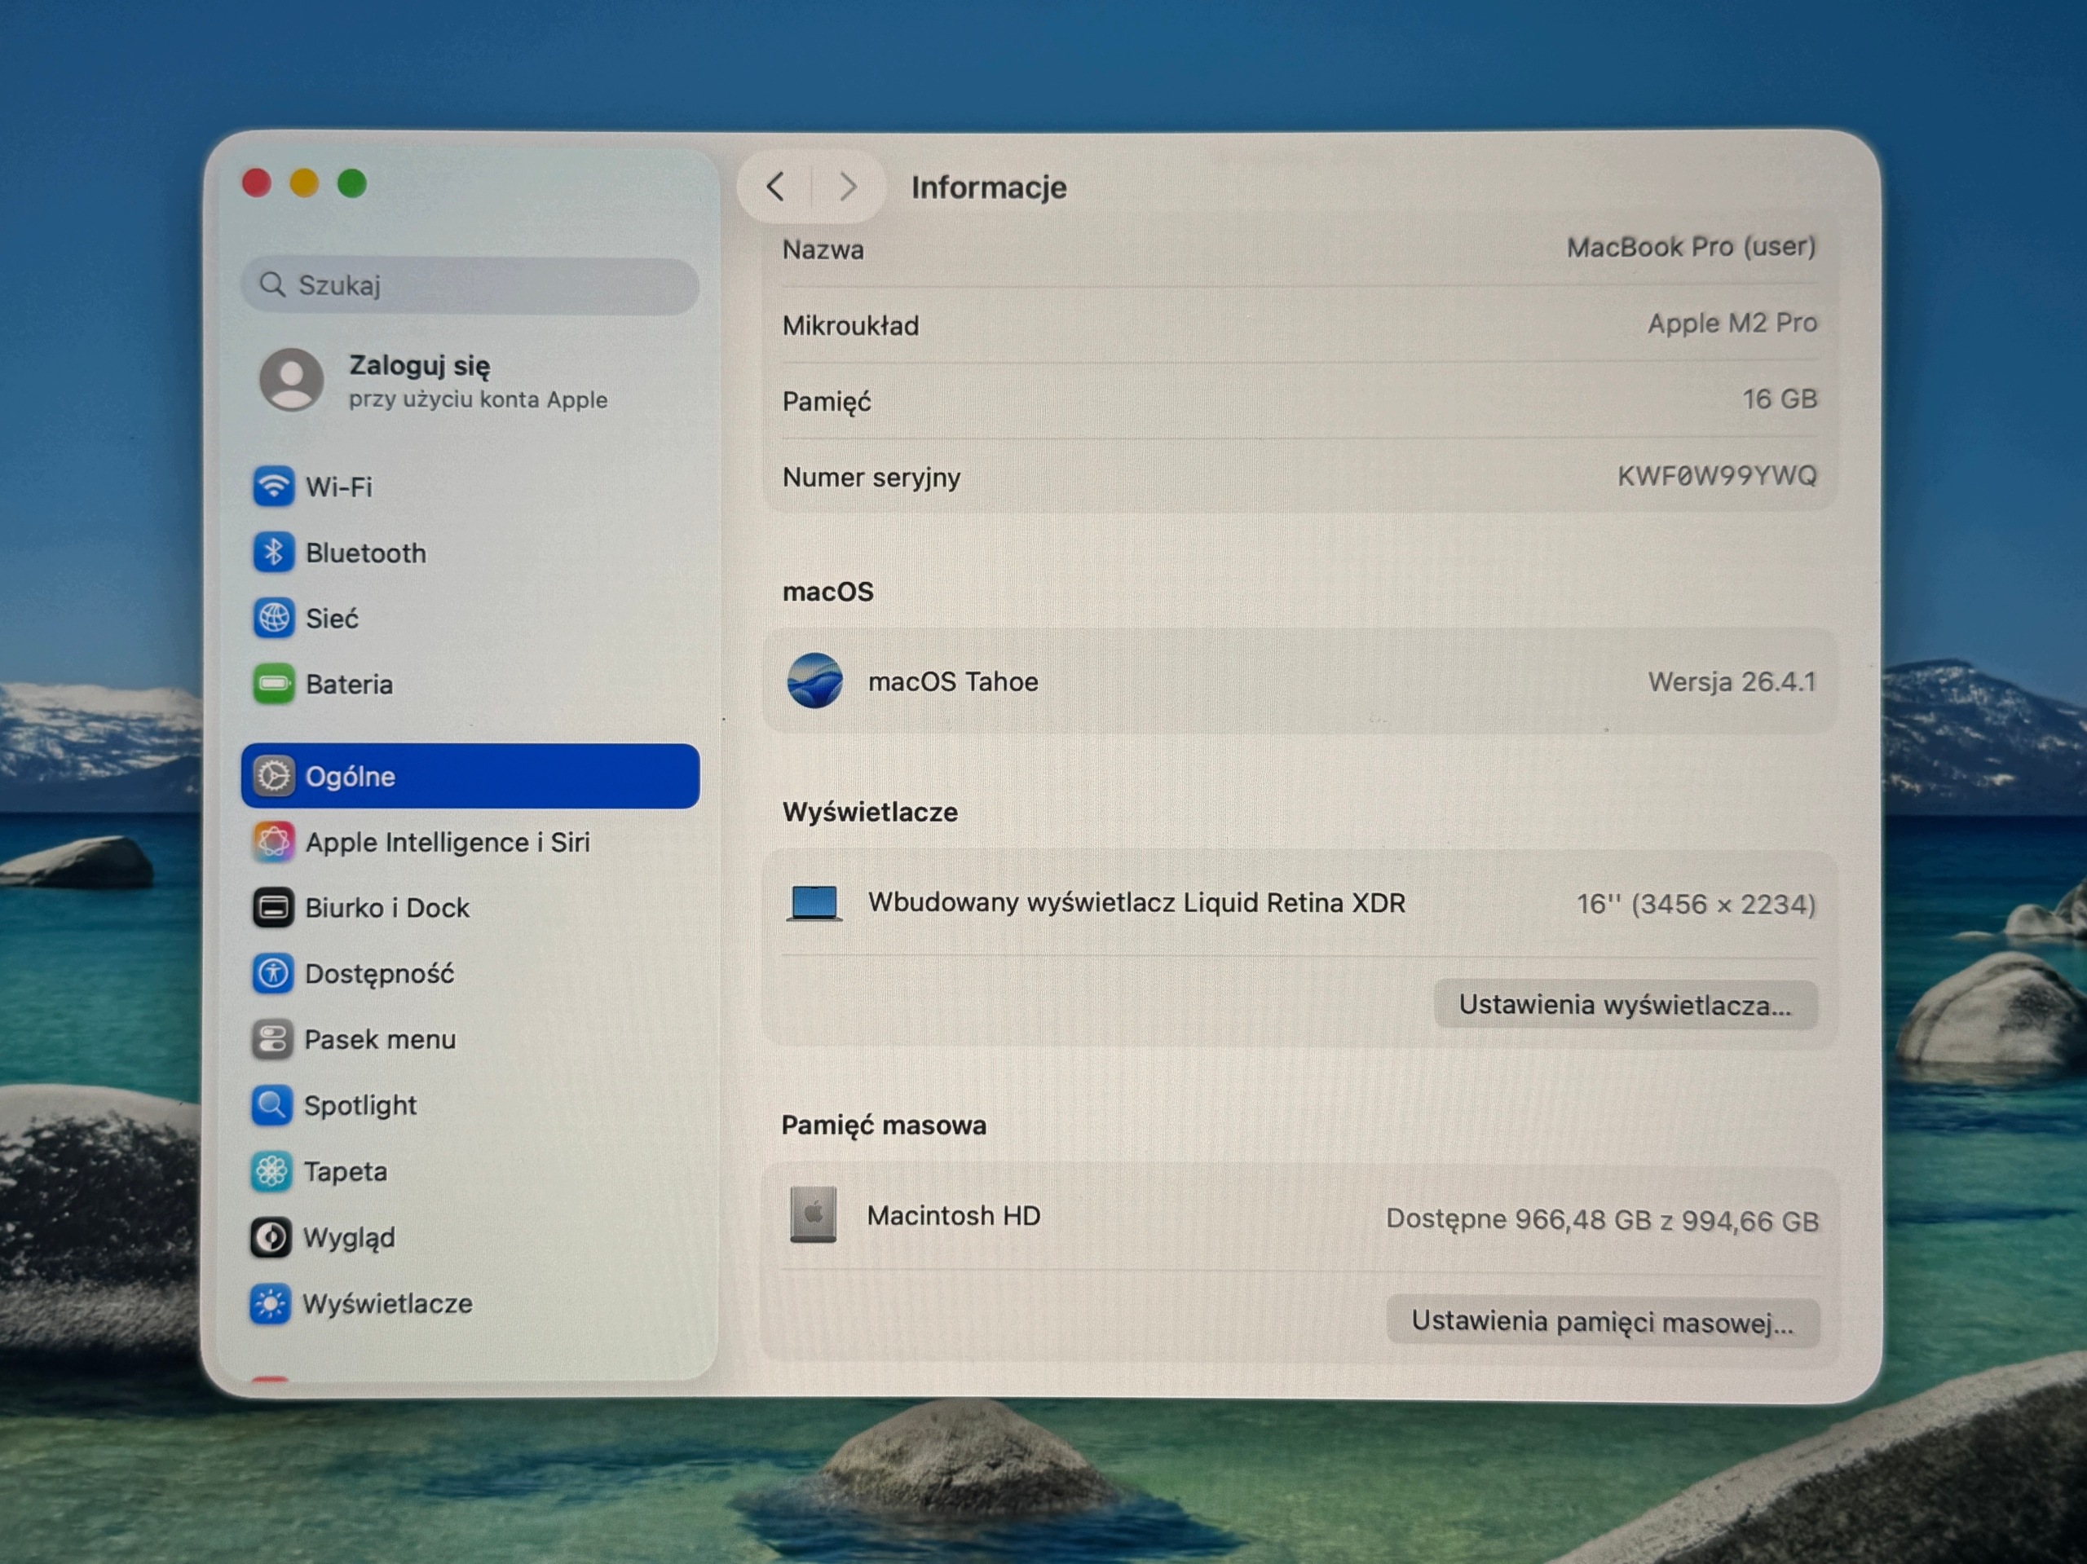
Task: Click the Pamięć masowa heading
Action: [884, 1125]
